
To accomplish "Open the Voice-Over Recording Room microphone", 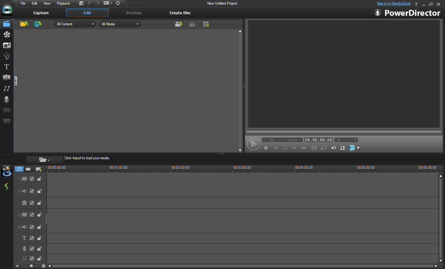I will click(x=6, y=99).
